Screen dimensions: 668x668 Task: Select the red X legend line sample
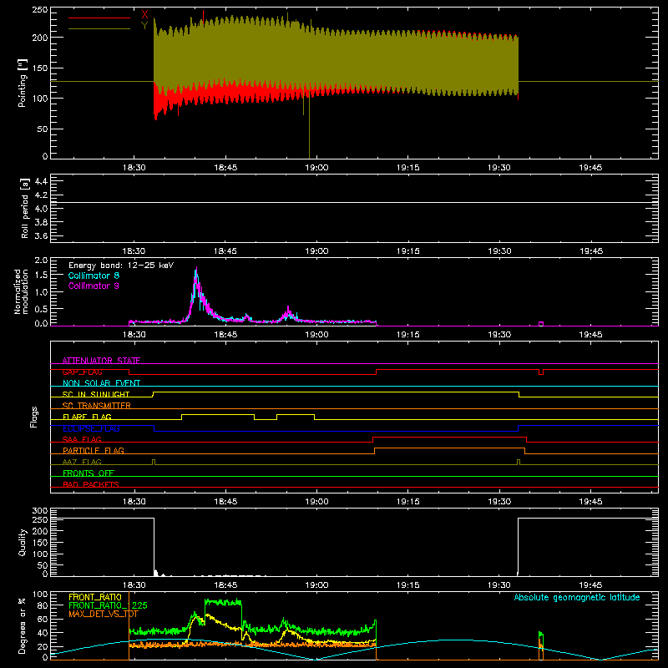99,18
